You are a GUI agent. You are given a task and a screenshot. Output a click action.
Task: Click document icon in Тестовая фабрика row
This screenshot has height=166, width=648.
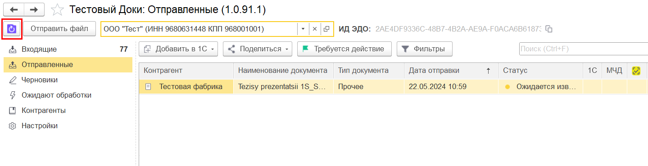click(148, 86)
